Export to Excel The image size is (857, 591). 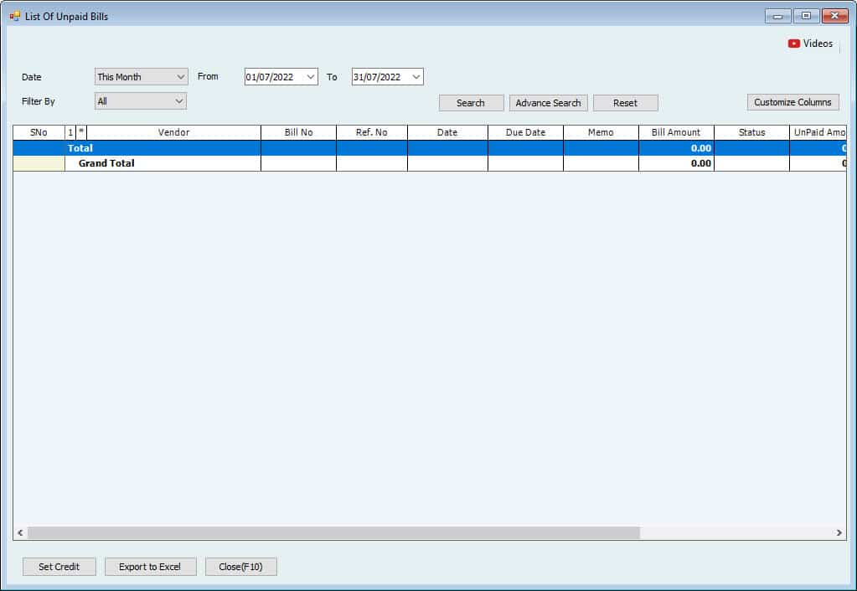[150, 567]
